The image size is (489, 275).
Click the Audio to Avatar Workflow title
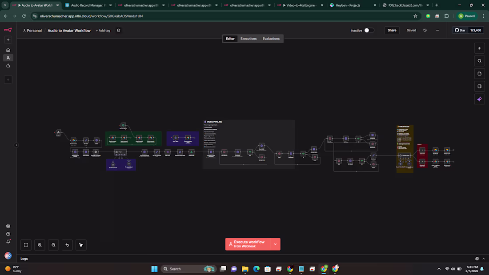(x=69, y=31)
